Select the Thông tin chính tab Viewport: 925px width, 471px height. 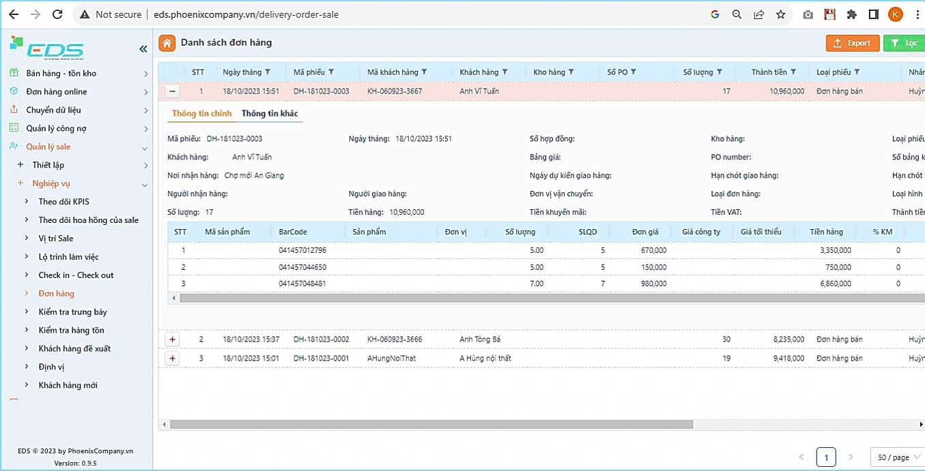coord(201,114)
